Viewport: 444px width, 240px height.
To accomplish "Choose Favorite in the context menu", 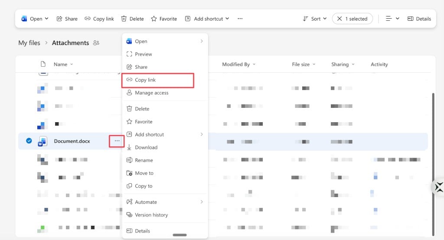I will coord(165,121).
